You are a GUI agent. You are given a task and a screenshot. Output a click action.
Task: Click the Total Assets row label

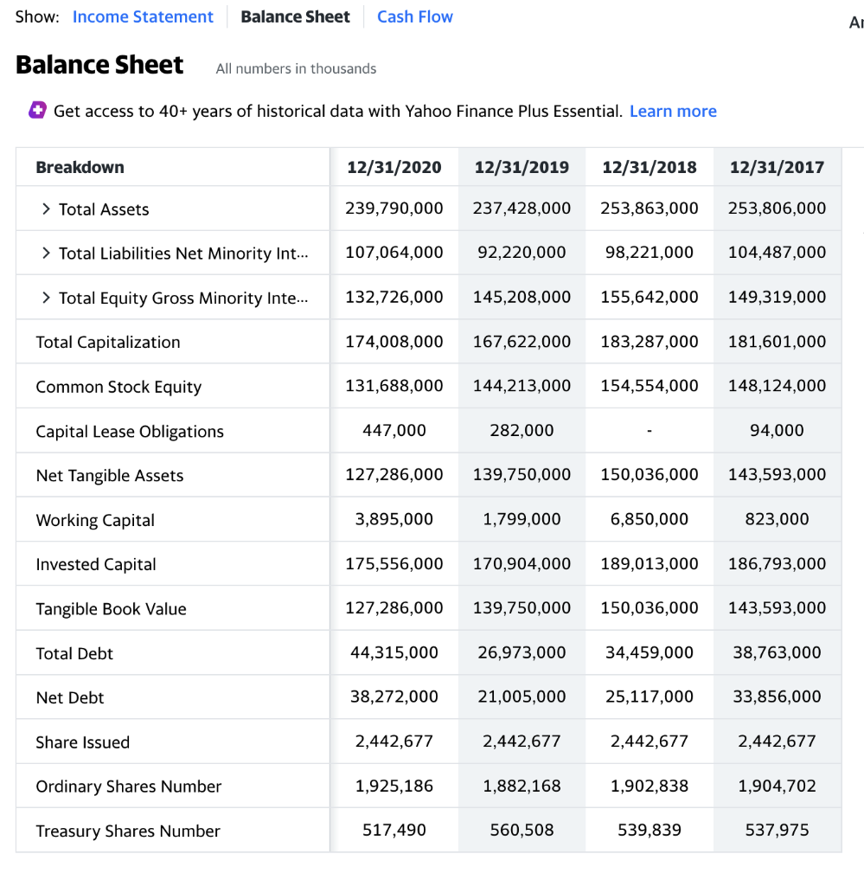(x=104, y=209)
